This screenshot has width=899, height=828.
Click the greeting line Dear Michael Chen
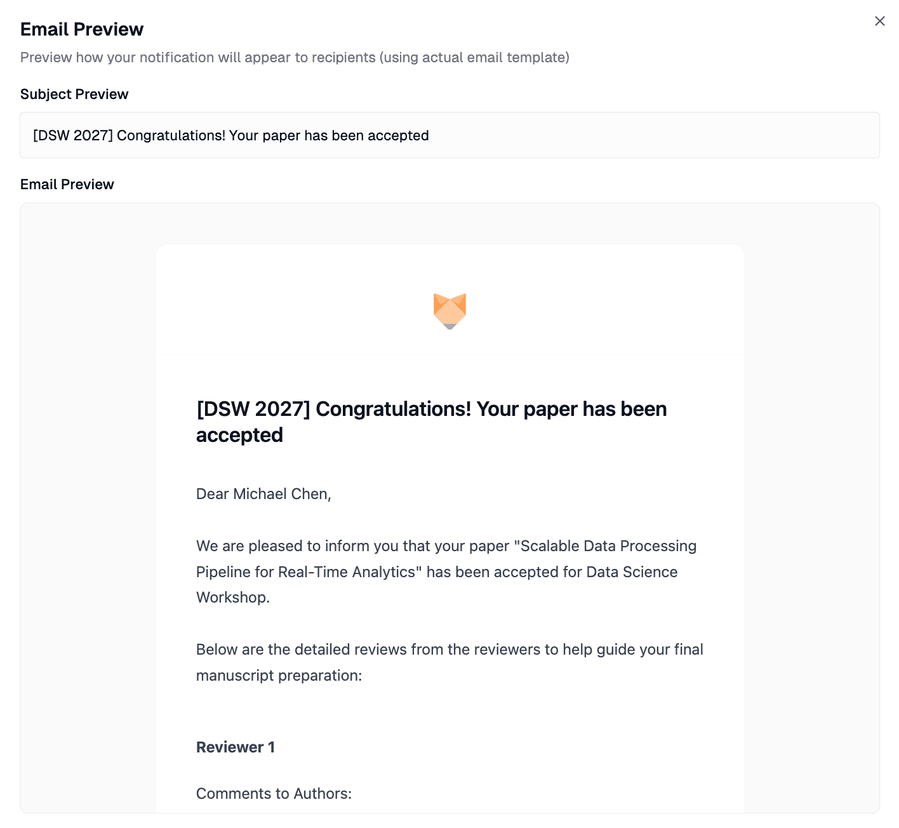click(263, 494)
